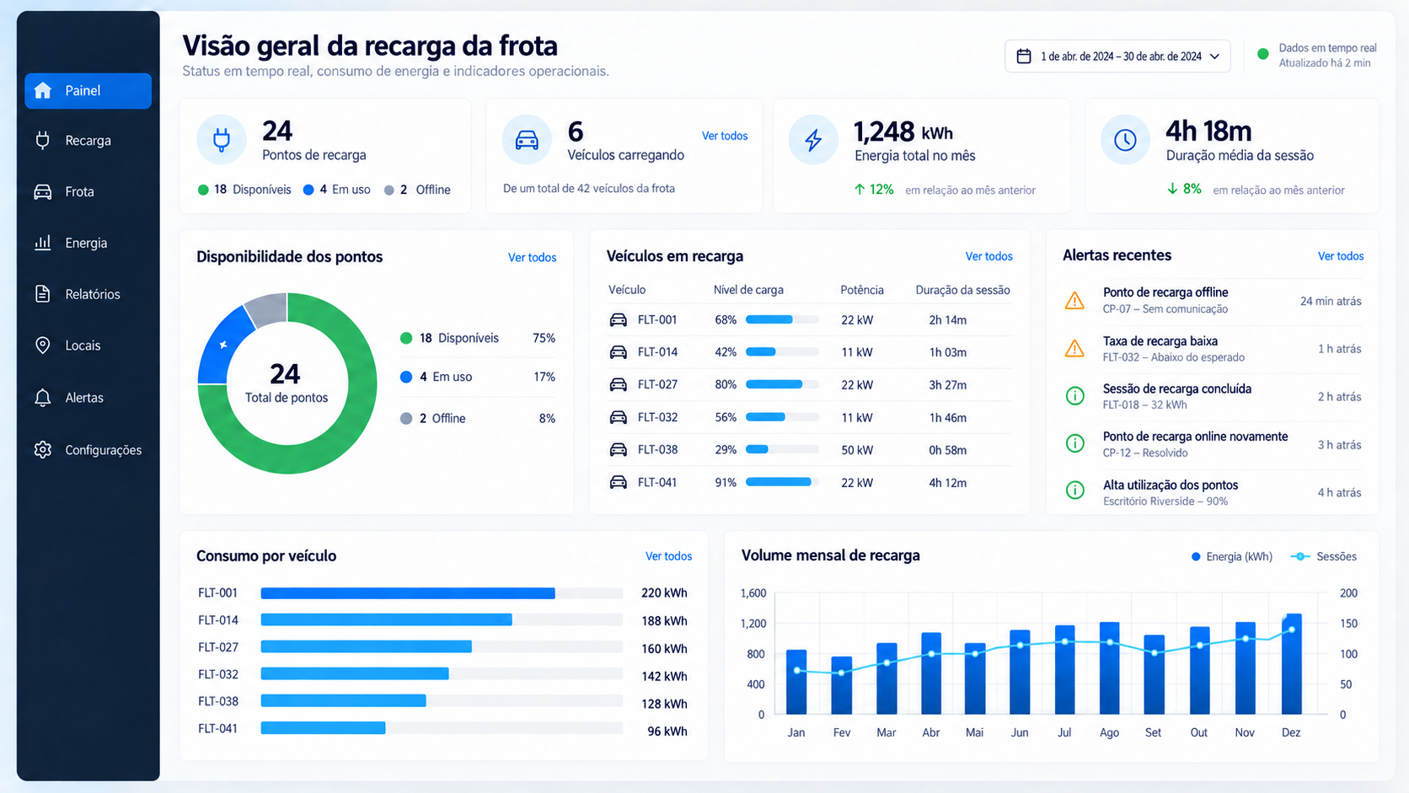Click the 188 kWh consumption value
Image resolution: width=1409 pixels, height=793 pixels.
(664, 621)
